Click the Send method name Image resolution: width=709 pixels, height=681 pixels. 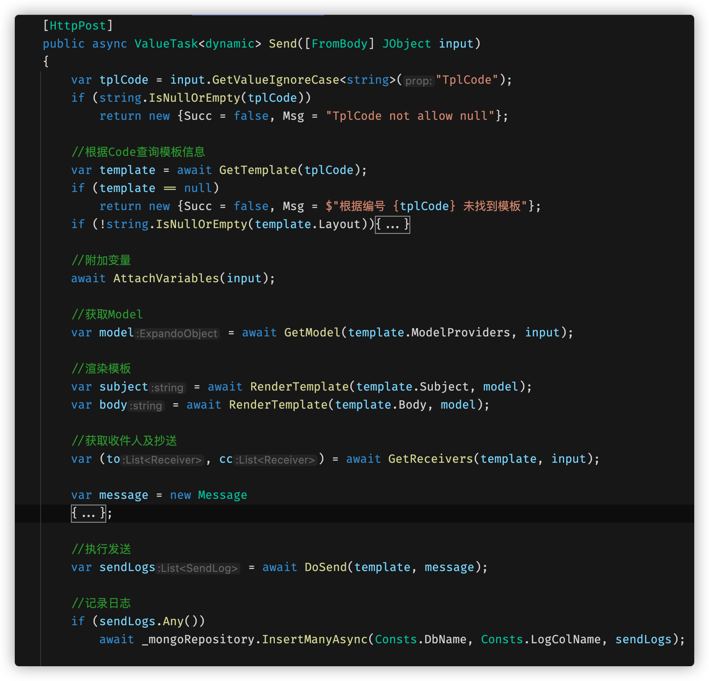(283, 44)
